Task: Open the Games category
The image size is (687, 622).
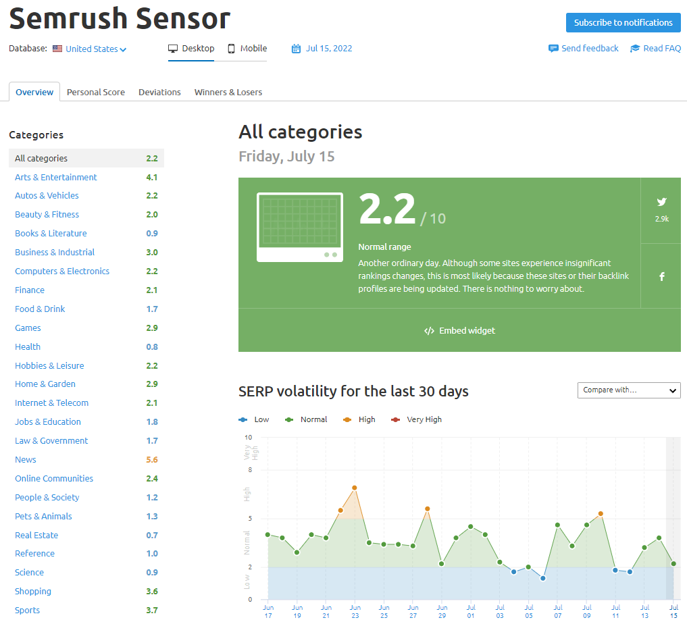Action: coord(28,328)
